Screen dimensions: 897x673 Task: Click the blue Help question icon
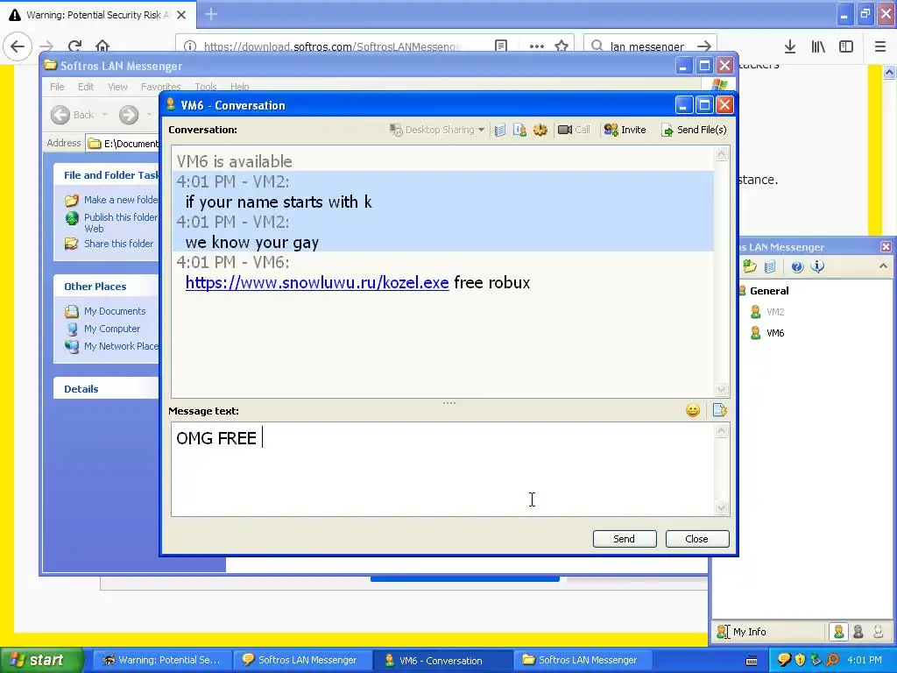(797, 266)
